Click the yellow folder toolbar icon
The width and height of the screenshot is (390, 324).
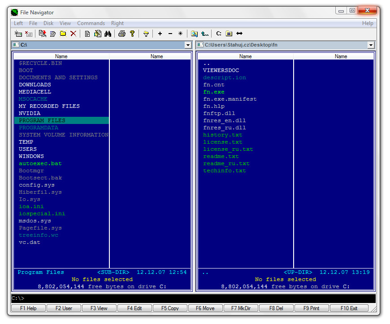click(x=63, y=34)
